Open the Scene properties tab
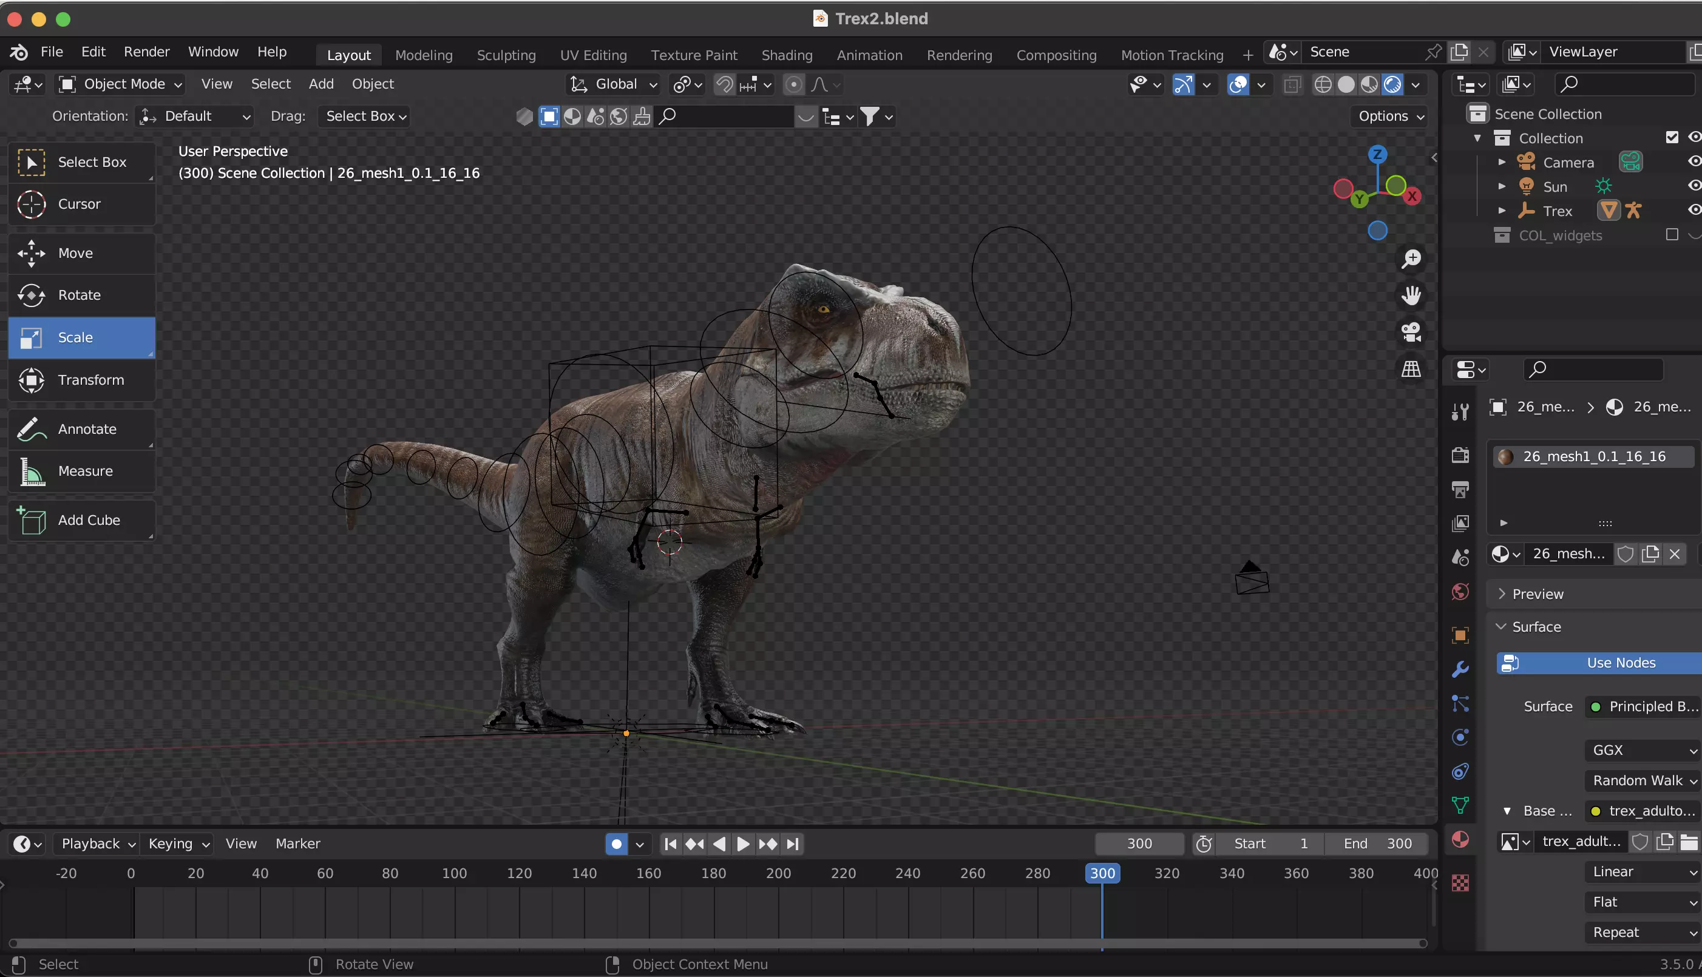The height and width of the screenshot is (977, 1702). click(x=1460, y=558)
